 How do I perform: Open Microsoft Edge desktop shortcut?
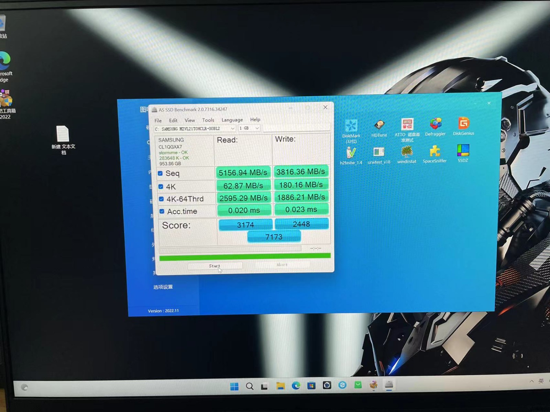coord(5,67)
